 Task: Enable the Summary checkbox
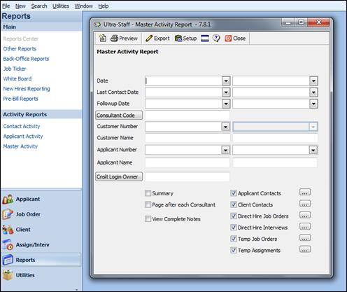pos(148,193)
